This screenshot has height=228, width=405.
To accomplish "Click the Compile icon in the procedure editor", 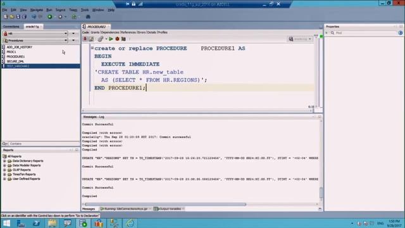I will tap(101, 39).
